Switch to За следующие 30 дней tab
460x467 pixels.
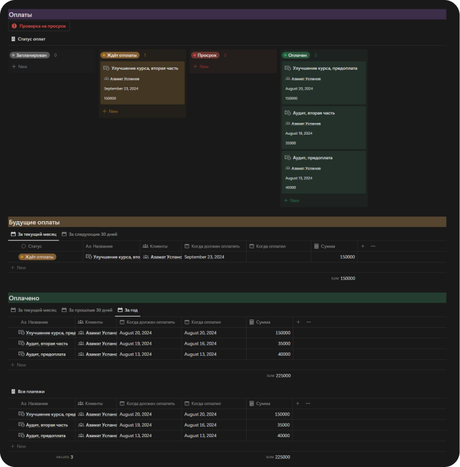(89, 234)
